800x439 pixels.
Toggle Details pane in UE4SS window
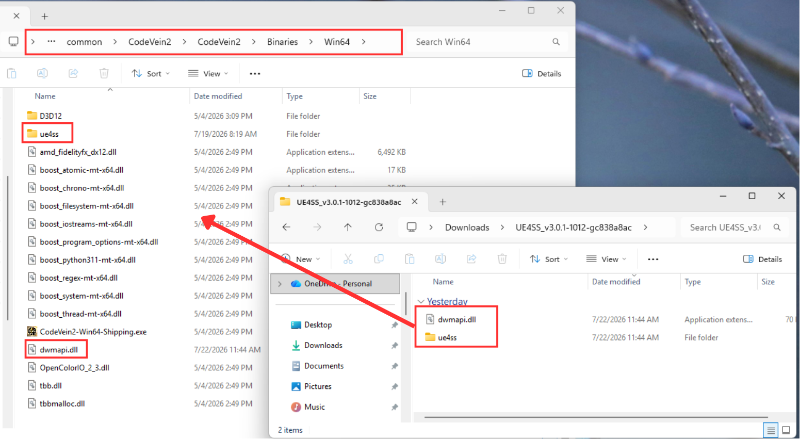762,259
